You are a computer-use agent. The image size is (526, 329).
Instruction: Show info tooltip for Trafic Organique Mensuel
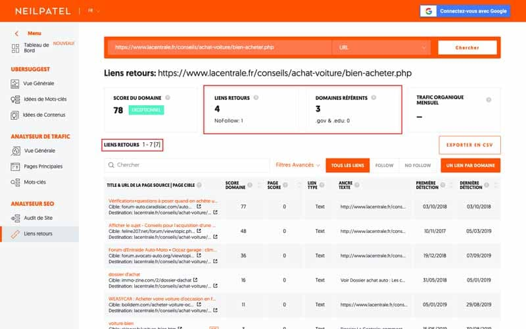[x=489, y=100]
